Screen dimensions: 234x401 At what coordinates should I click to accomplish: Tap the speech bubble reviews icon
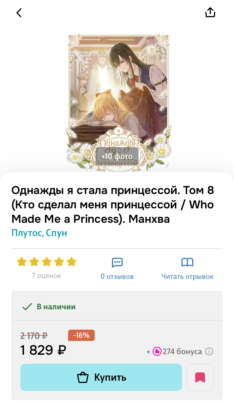[x=117, y=263]
